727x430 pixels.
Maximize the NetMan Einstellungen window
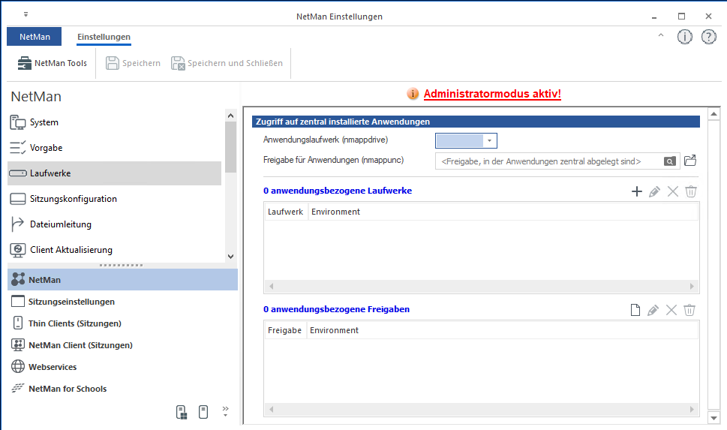681,17
